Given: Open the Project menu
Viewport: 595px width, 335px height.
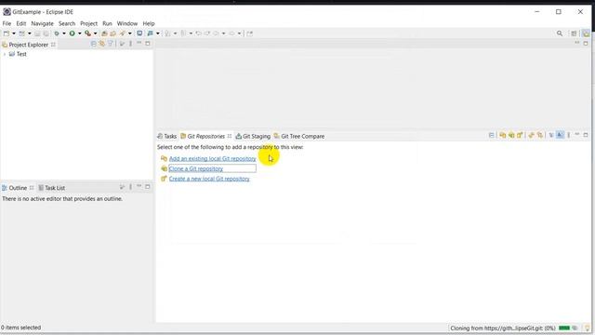Looking at the screenshot, I should [x=89, y=23].
